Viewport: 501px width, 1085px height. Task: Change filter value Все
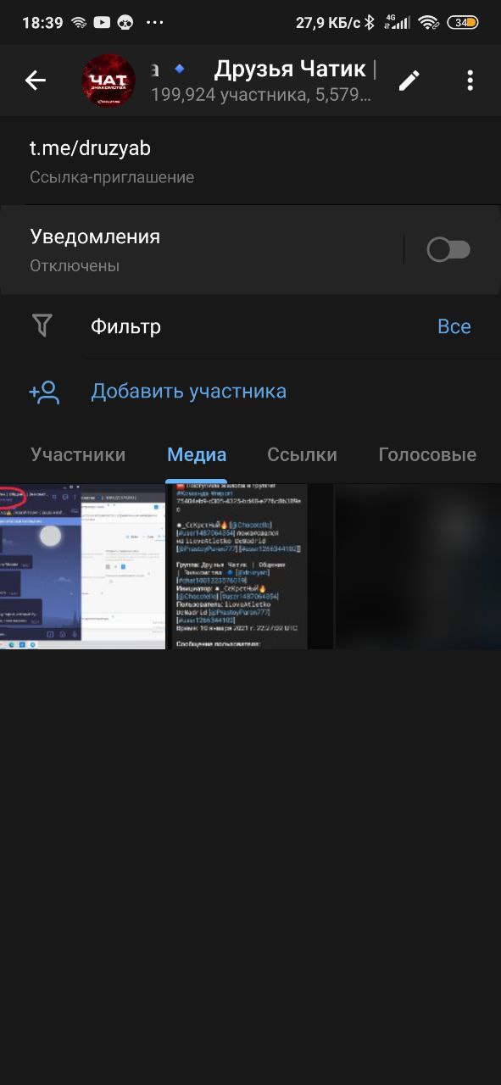(x=454, y=326)
